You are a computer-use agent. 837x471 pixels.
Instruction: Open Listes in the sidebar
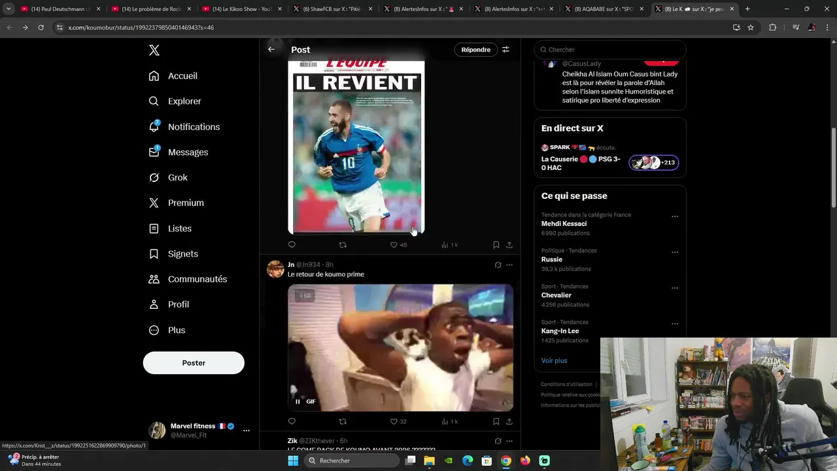170,228
